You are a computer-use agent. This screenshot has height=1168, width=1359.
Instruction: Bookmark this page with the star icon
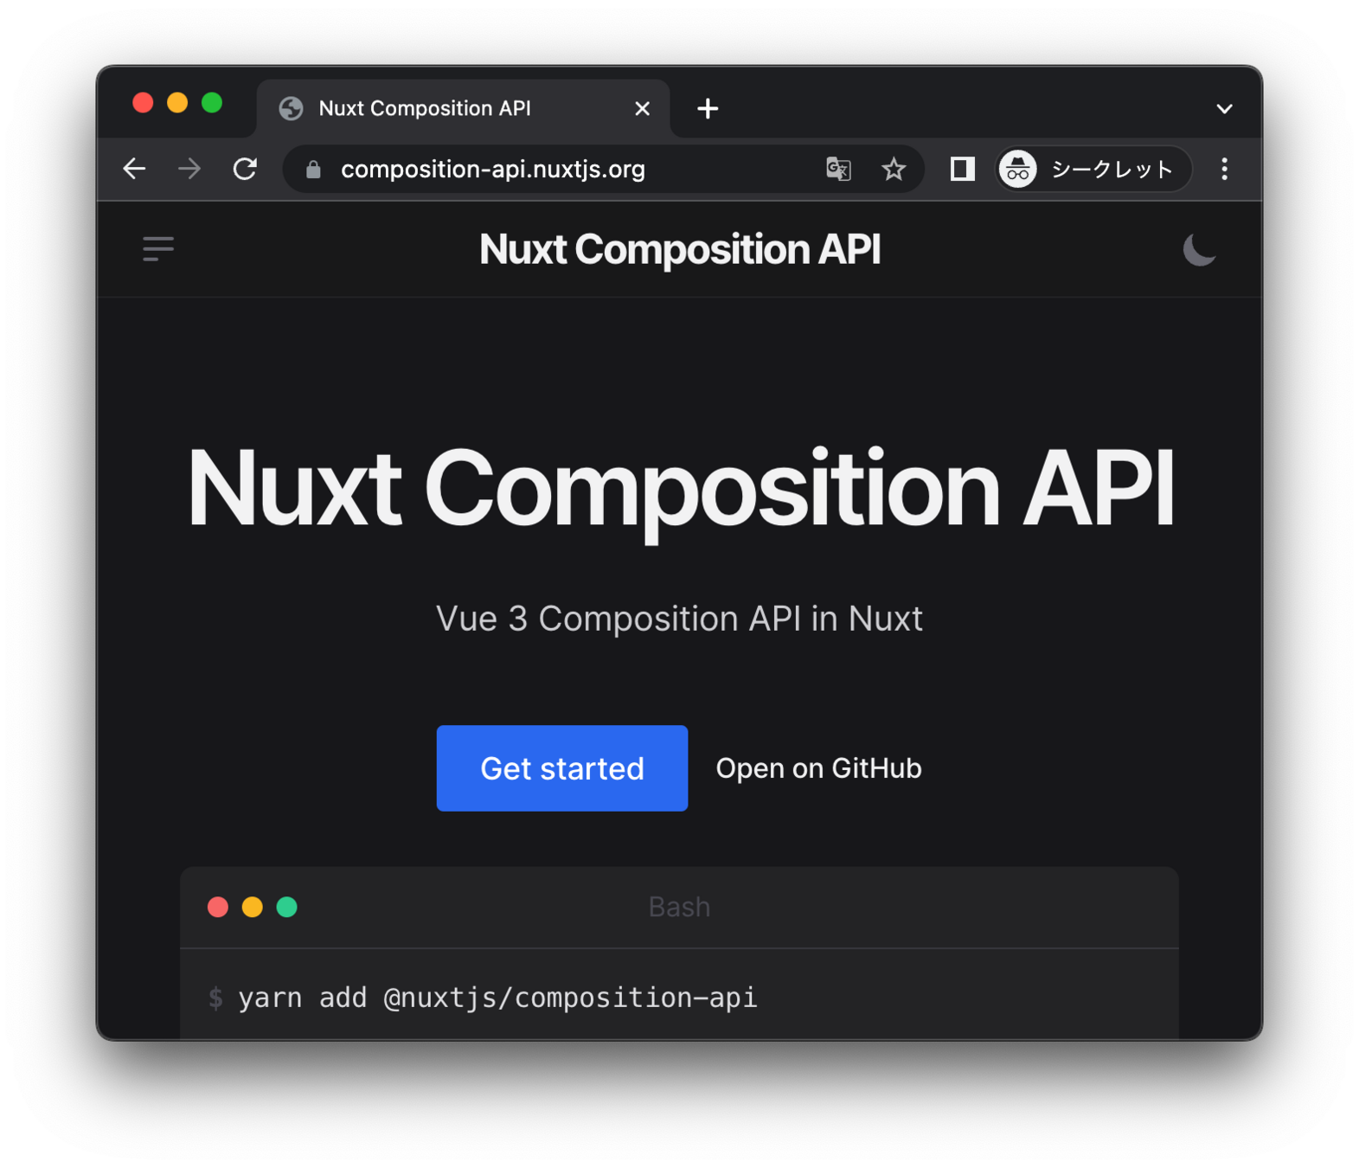click(894, 169)
